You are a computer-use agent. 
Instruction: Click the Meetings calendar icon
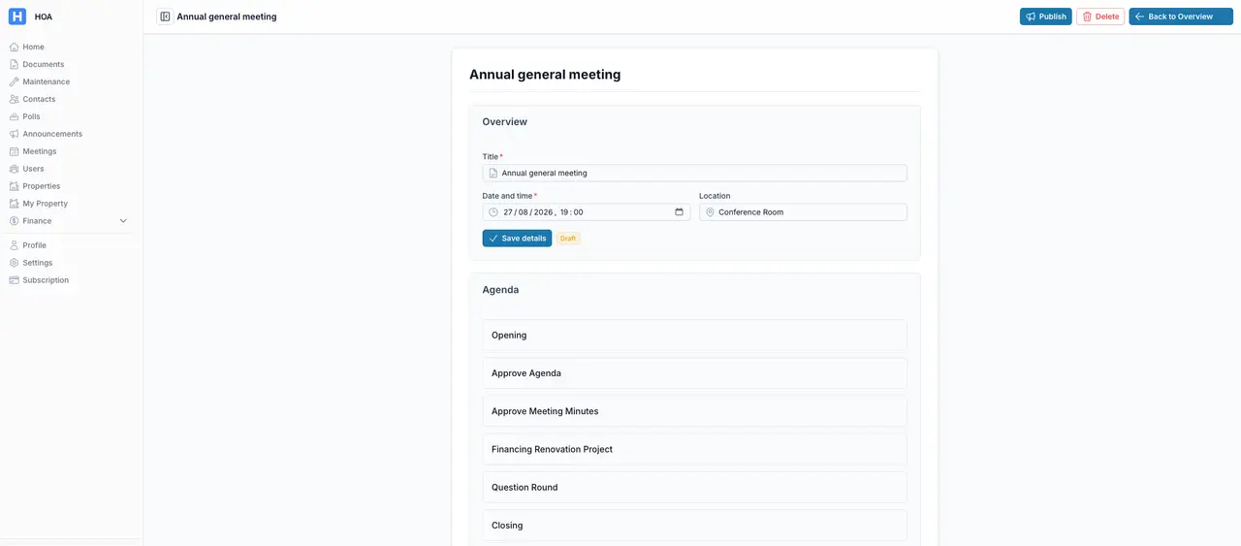coord(14,151)
